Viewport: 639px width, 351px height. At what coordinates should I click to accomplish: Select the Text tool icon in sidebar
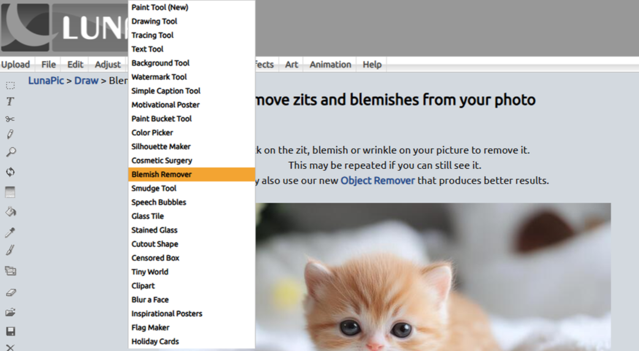pyautogui.click(x=11, y=102)
